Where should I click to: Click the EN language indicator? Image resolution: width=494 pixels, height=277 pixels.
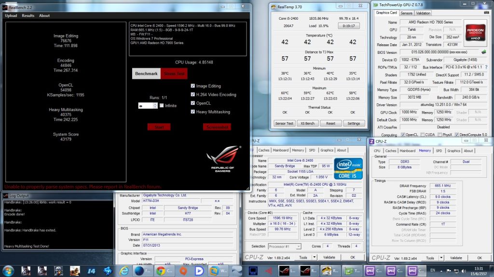click(433, 270)
